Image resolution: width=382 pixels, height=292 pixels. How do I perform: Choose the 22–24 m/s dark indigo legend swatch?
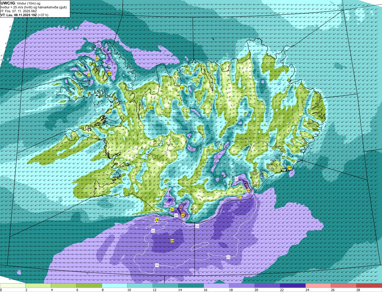click(293, 286)
